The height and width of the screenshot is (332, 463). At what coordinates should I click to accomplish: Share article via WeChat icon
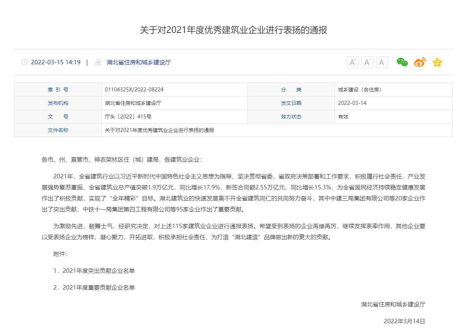tap(402, 62)
